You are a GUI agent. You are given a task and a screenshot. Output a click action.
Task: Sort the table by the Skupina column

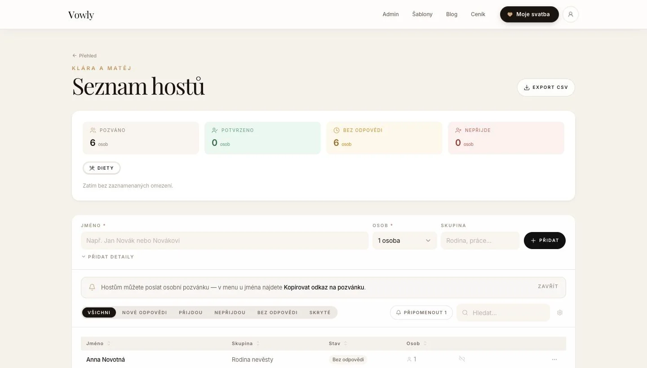pyautogui.click(x=246, y=343)
